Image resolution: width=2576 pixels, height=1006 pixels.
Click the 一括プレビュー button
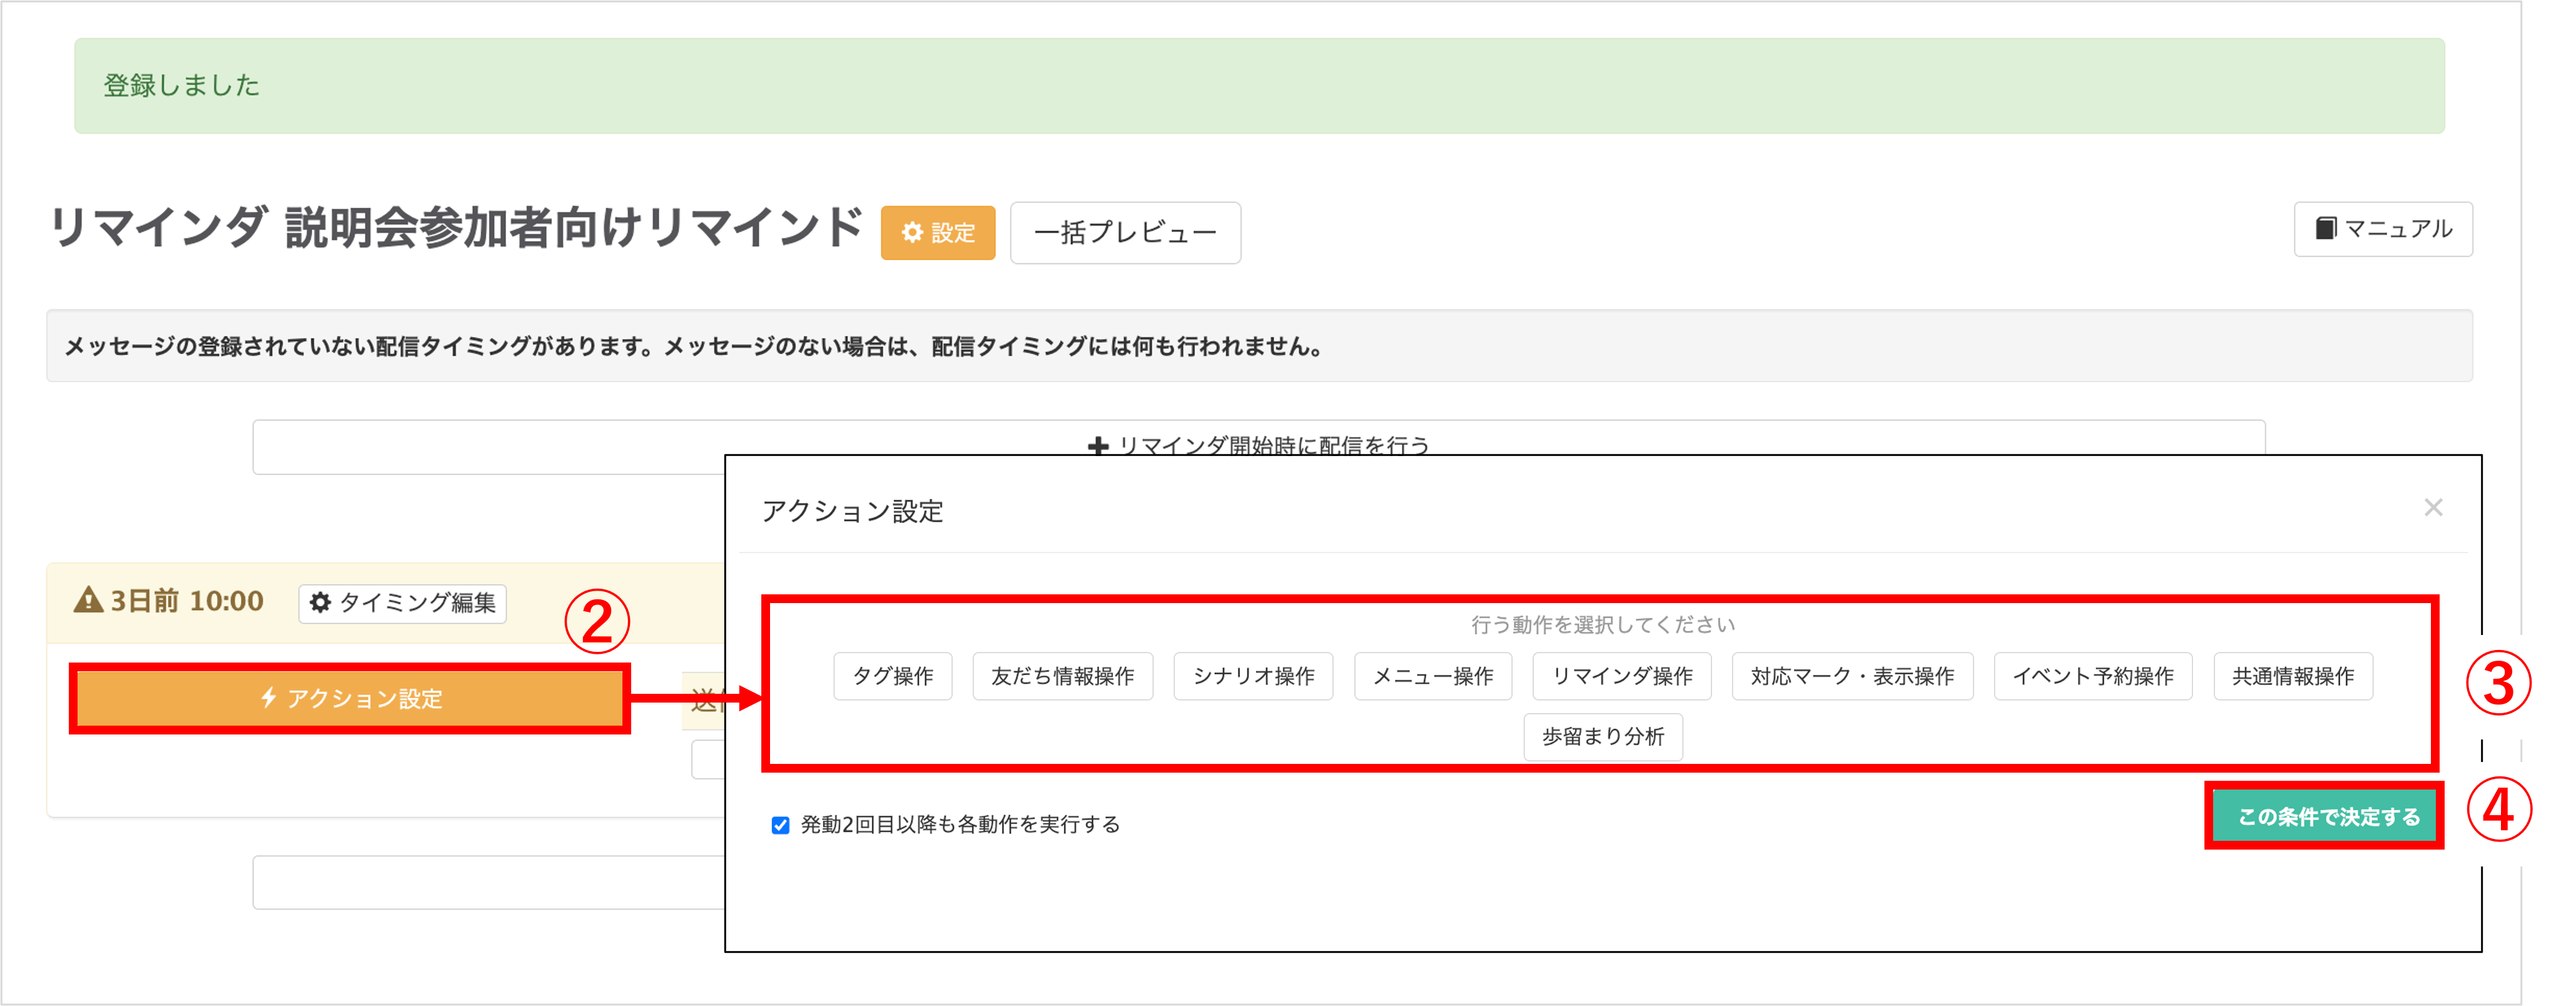1125,233
